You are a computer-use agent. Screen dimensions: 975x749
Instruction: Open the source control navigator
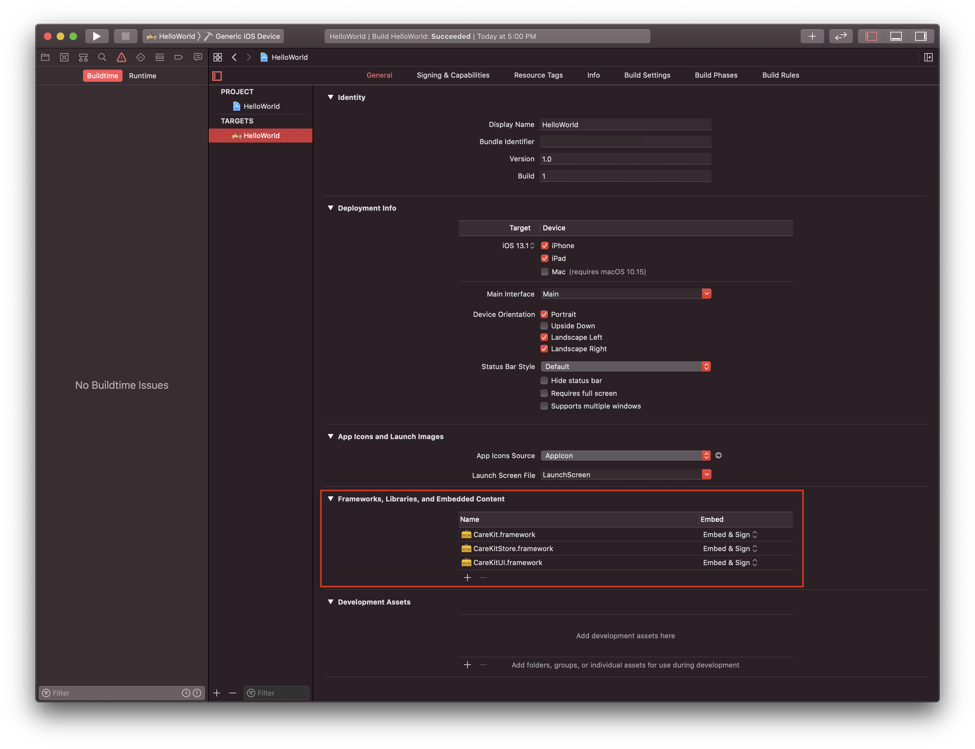pos(64,57)
